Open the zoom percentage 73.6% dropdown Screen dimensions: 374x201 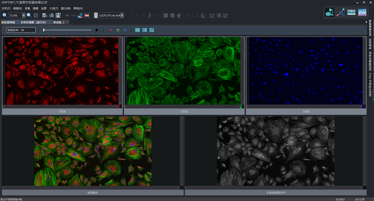(x=23, y=15)
